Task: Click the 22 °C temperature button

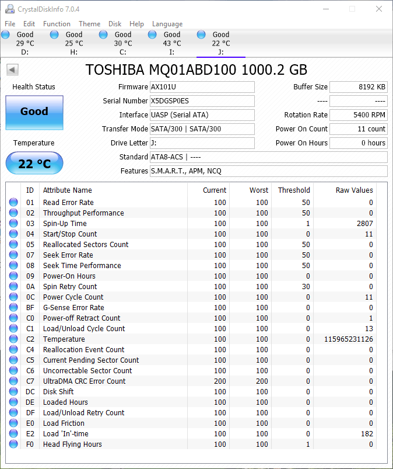Action: pyautogui.click(x=34, y=163)
